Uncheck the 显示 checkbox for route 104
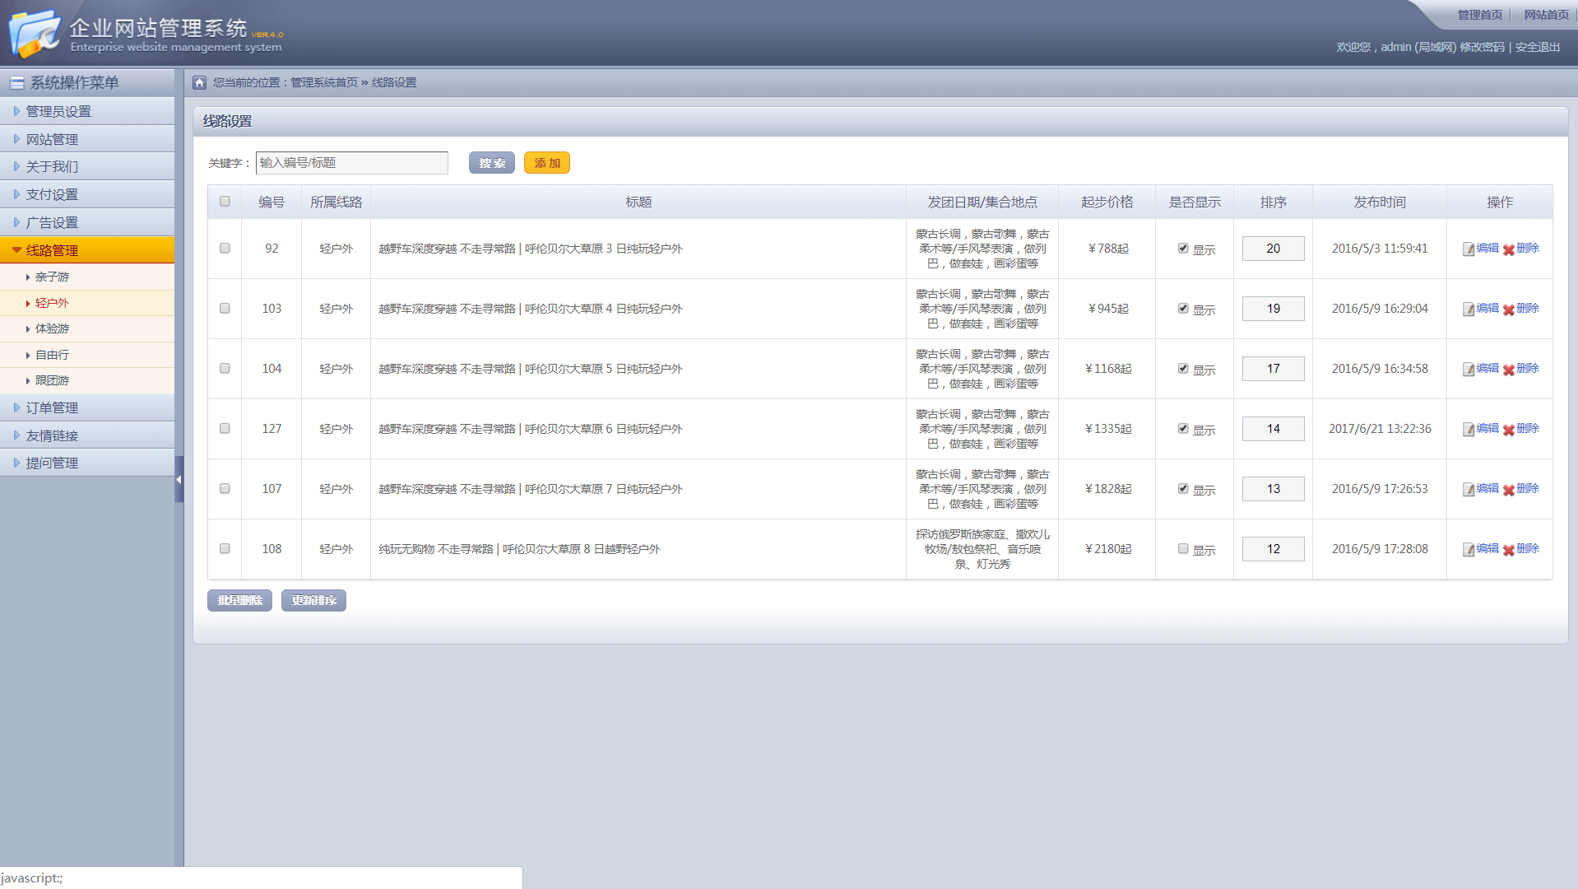1578x889 pixels. [x=1183, y=369]
